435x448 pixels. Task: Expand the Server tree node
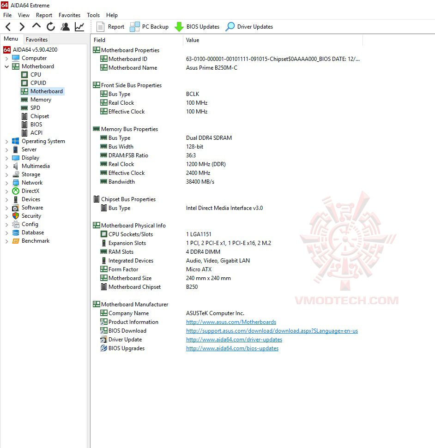coord(6,149)
